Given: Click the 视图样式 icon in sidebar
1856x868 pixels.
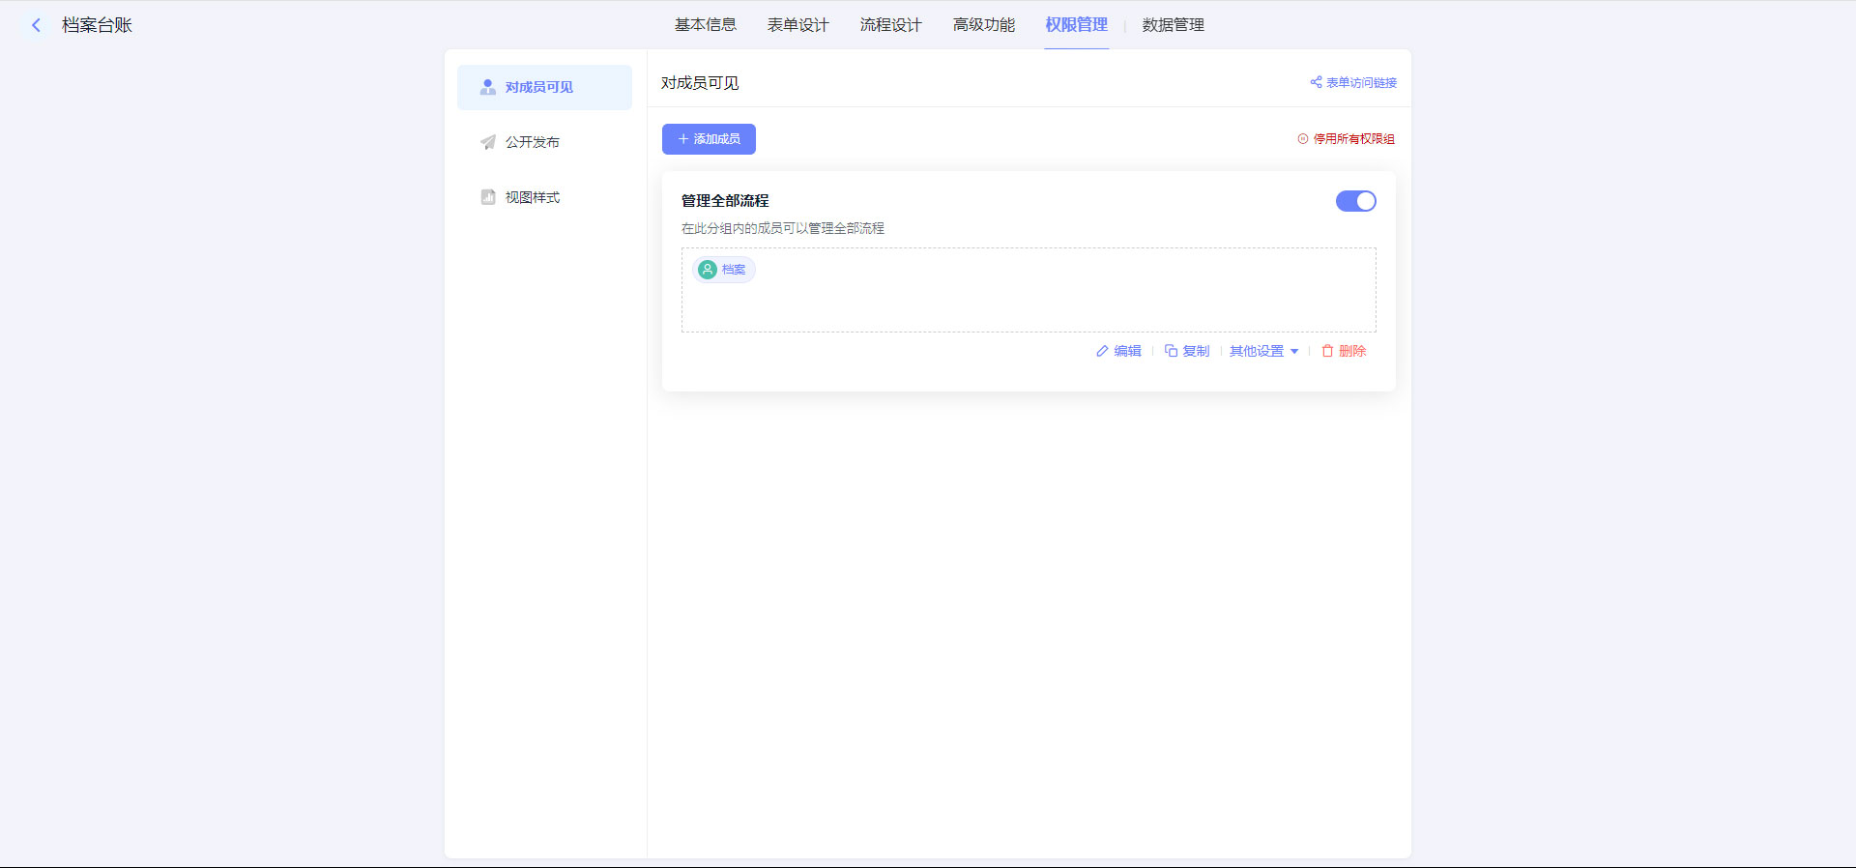Looking at the screenshot, I should pyautogui.click(x=488, y=197).
